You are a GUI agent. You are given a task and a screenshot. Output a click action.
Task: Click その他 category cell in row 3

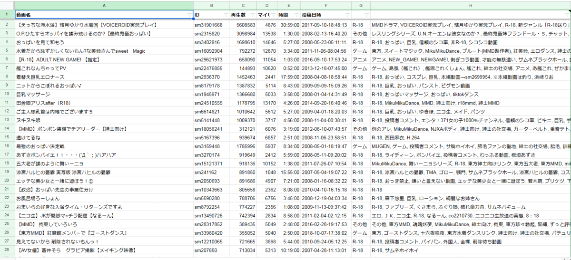click(x=361, y=33)
